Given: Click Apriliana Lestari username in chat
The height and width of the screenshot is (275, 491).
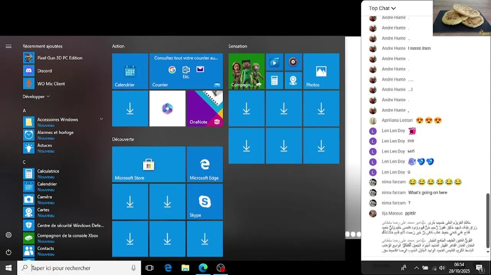Looking at the screenshot, I should pos(397,120).
